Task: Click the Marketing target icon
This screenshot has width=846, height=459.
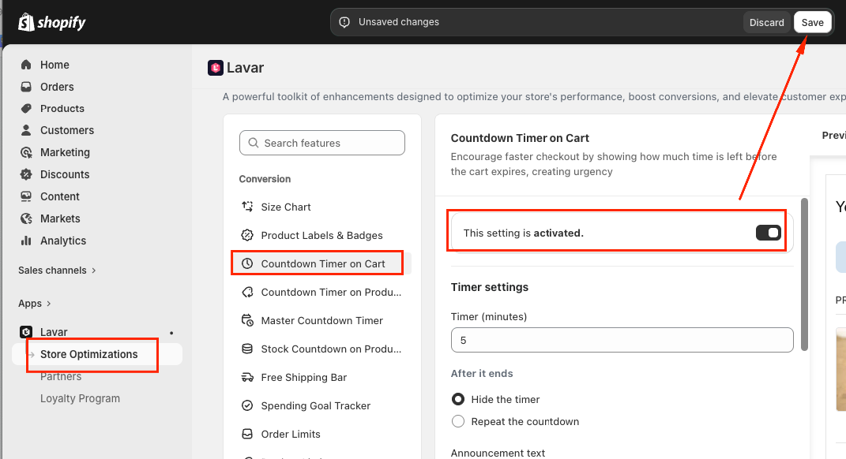Action: pos(26,152)
